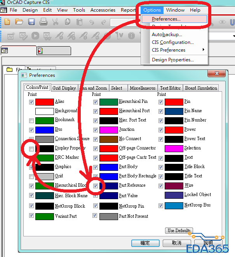Close the Preferences dialog

pos(217,73)
